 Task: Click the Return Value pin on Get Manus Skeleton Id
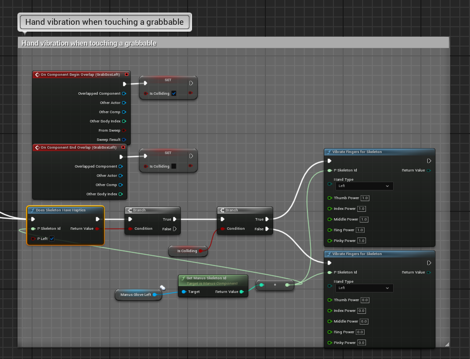click(242, 292)
